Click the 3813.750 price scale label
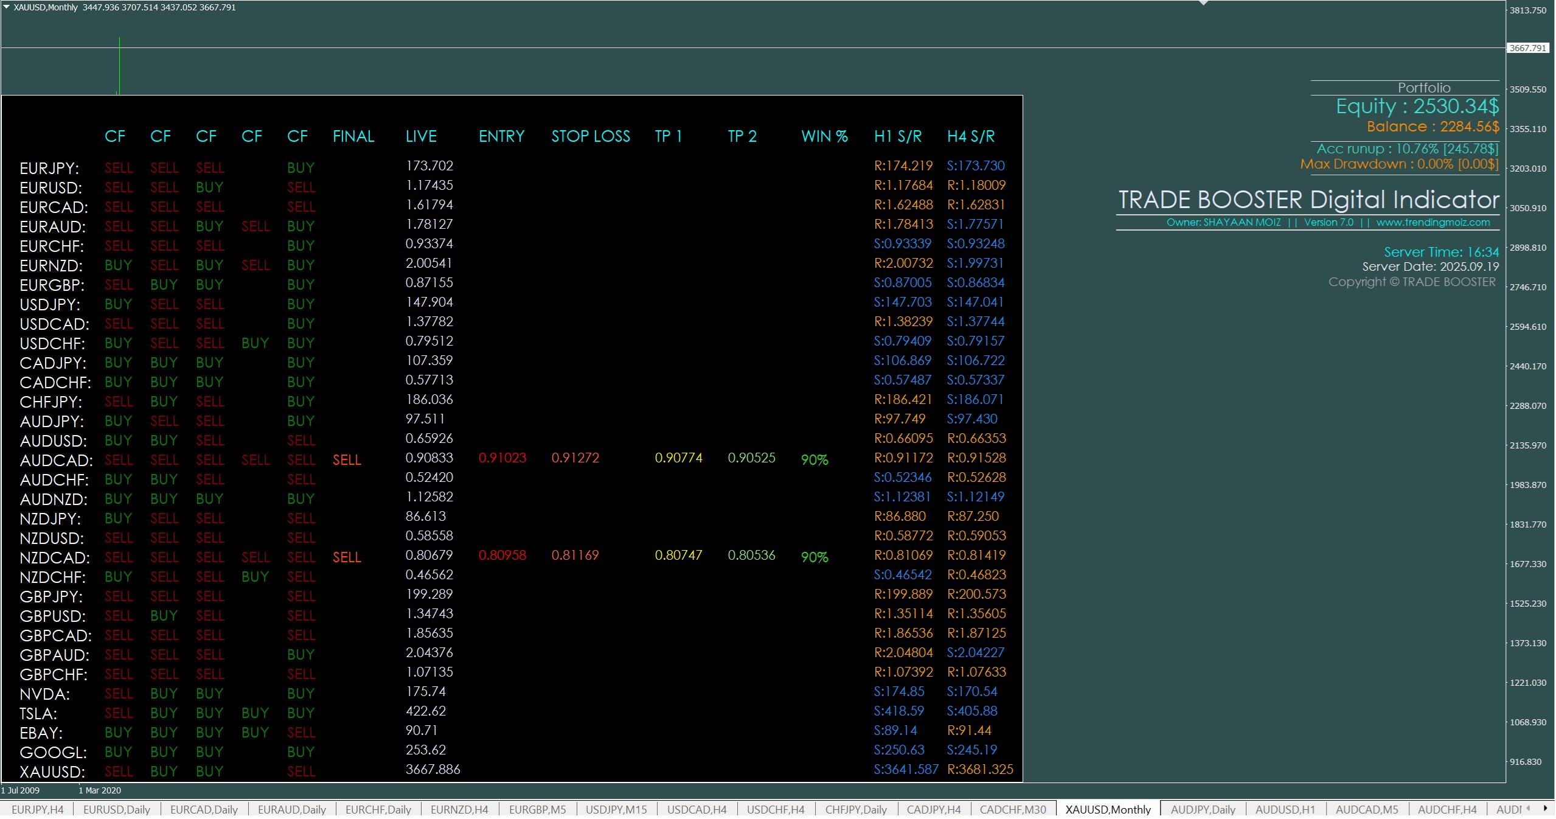 1527,10
